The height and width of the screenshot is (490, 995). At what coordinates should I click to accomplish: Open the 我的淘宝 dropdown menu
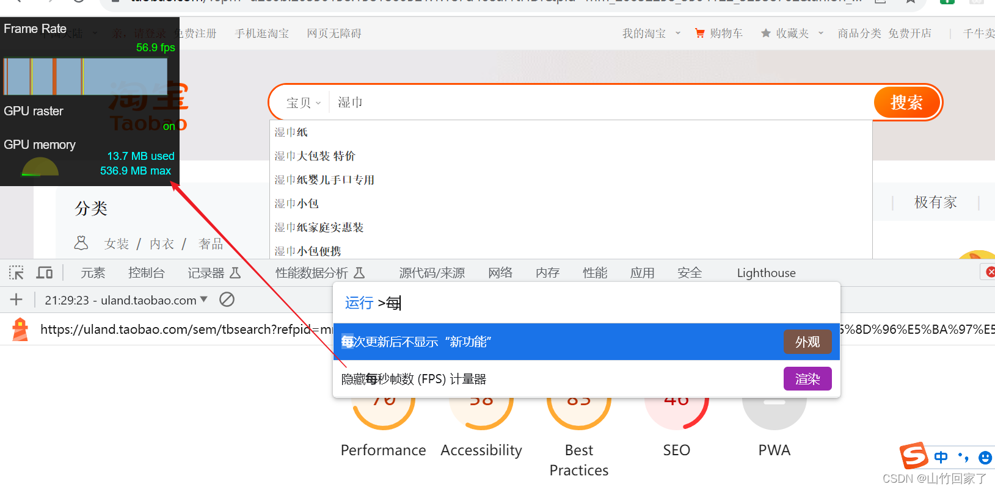point(651,34)
